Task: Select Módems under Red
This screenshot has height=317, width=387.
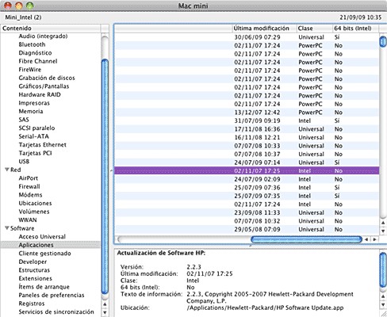Action: click(30, 195)
